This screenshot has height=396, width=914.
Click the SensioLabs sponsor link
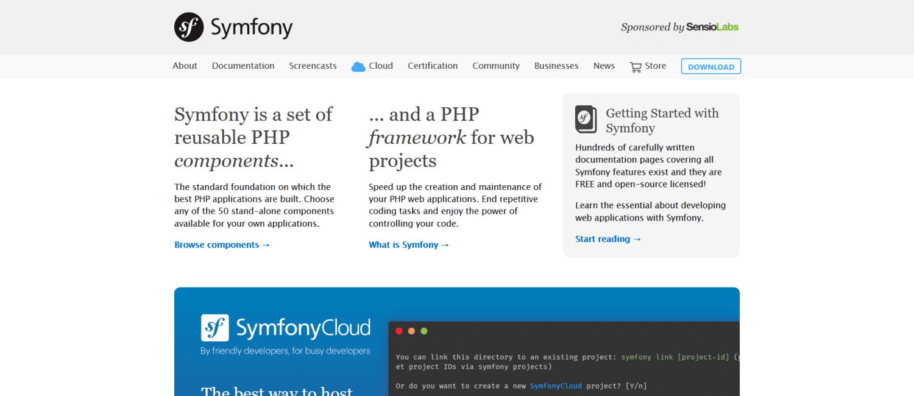click(x=712, y=27)
